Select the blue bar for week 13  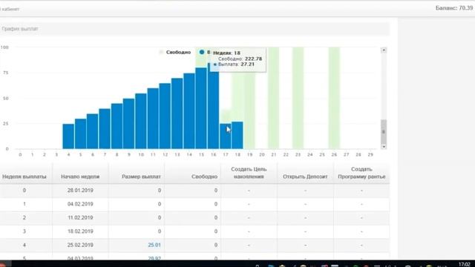click(177, 113)
